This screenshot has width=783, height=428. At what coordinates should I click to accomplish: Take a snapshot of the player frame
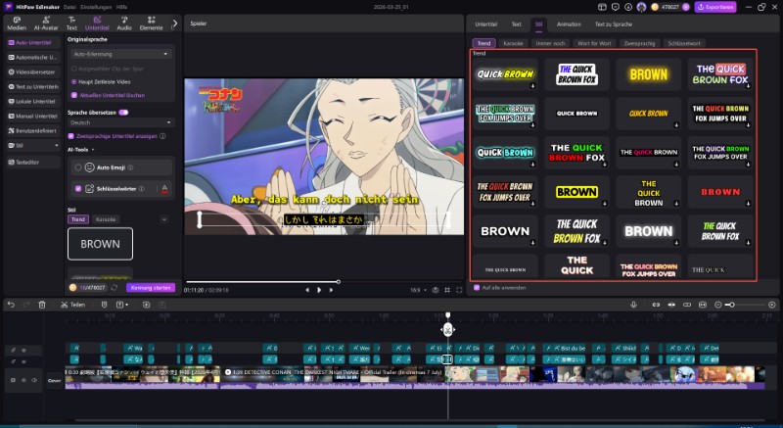436,290
